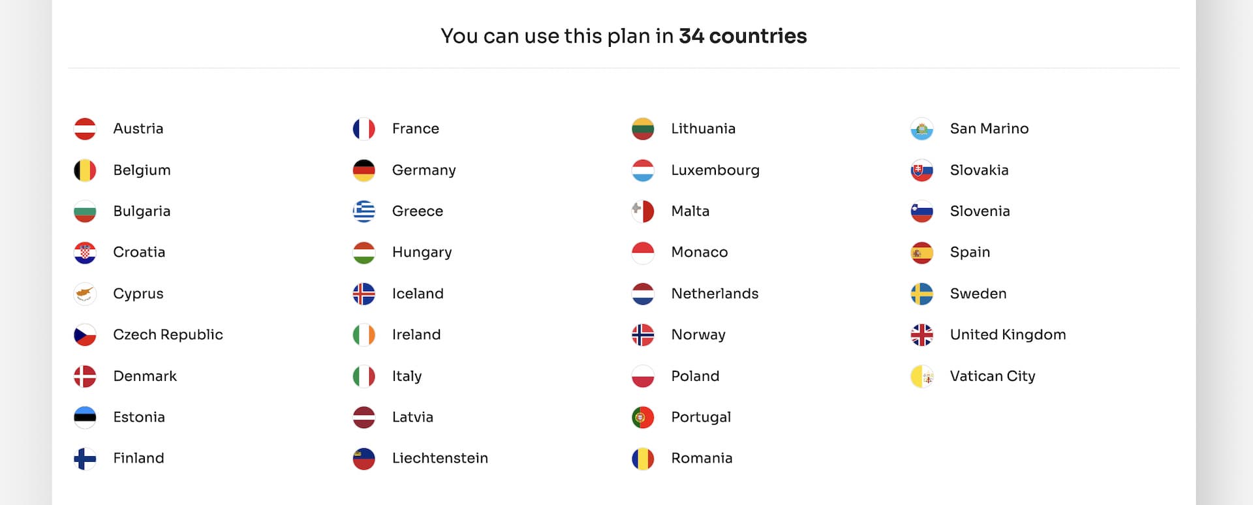The height and width of the screenshot is (505, 1253).
Task: Click the United Kingdom flag icon
Action: (x=921, y=335)
